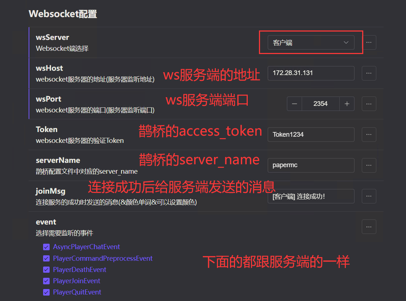406x301 pixels.
Task: Toggle the PlayerJoinEvent checkbox
Action: pos(46,281)
